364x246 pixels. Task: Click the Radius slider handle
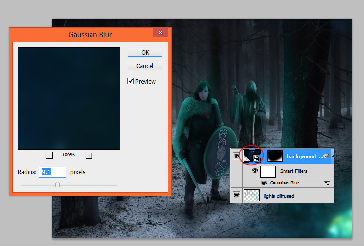(x=57, y=184)
